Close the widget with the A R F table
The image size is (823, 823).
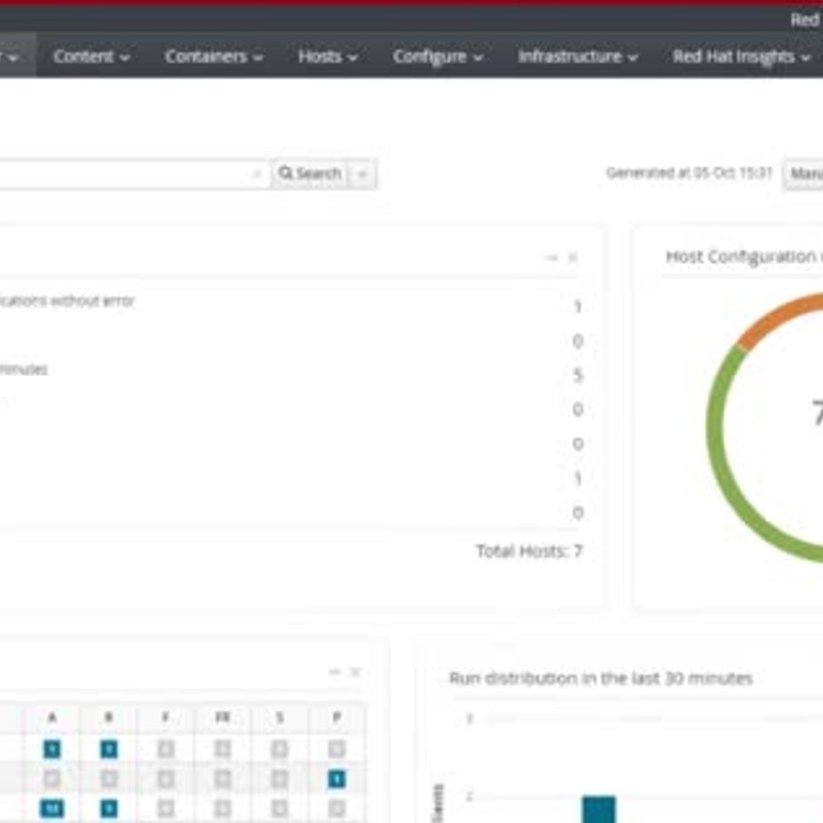click(355, 672)
